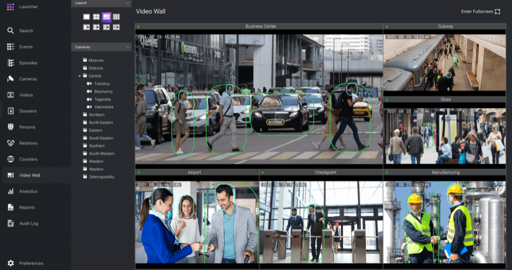Click the Manufacturing tile header
The width and height of the screenshot is (512, 270).
coord(444,172)
